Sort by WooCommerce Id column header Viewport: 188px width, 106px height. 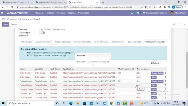tap(126, 69)
